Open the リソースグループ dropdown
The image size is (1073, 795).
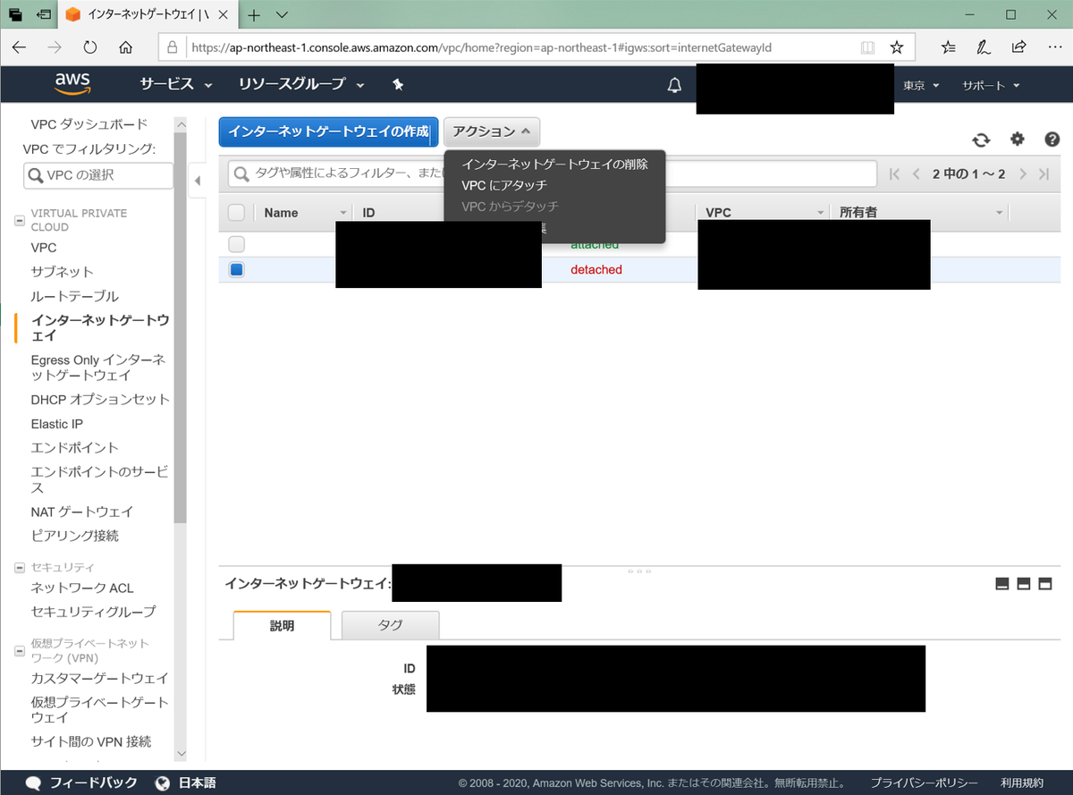tap(302, 84)
